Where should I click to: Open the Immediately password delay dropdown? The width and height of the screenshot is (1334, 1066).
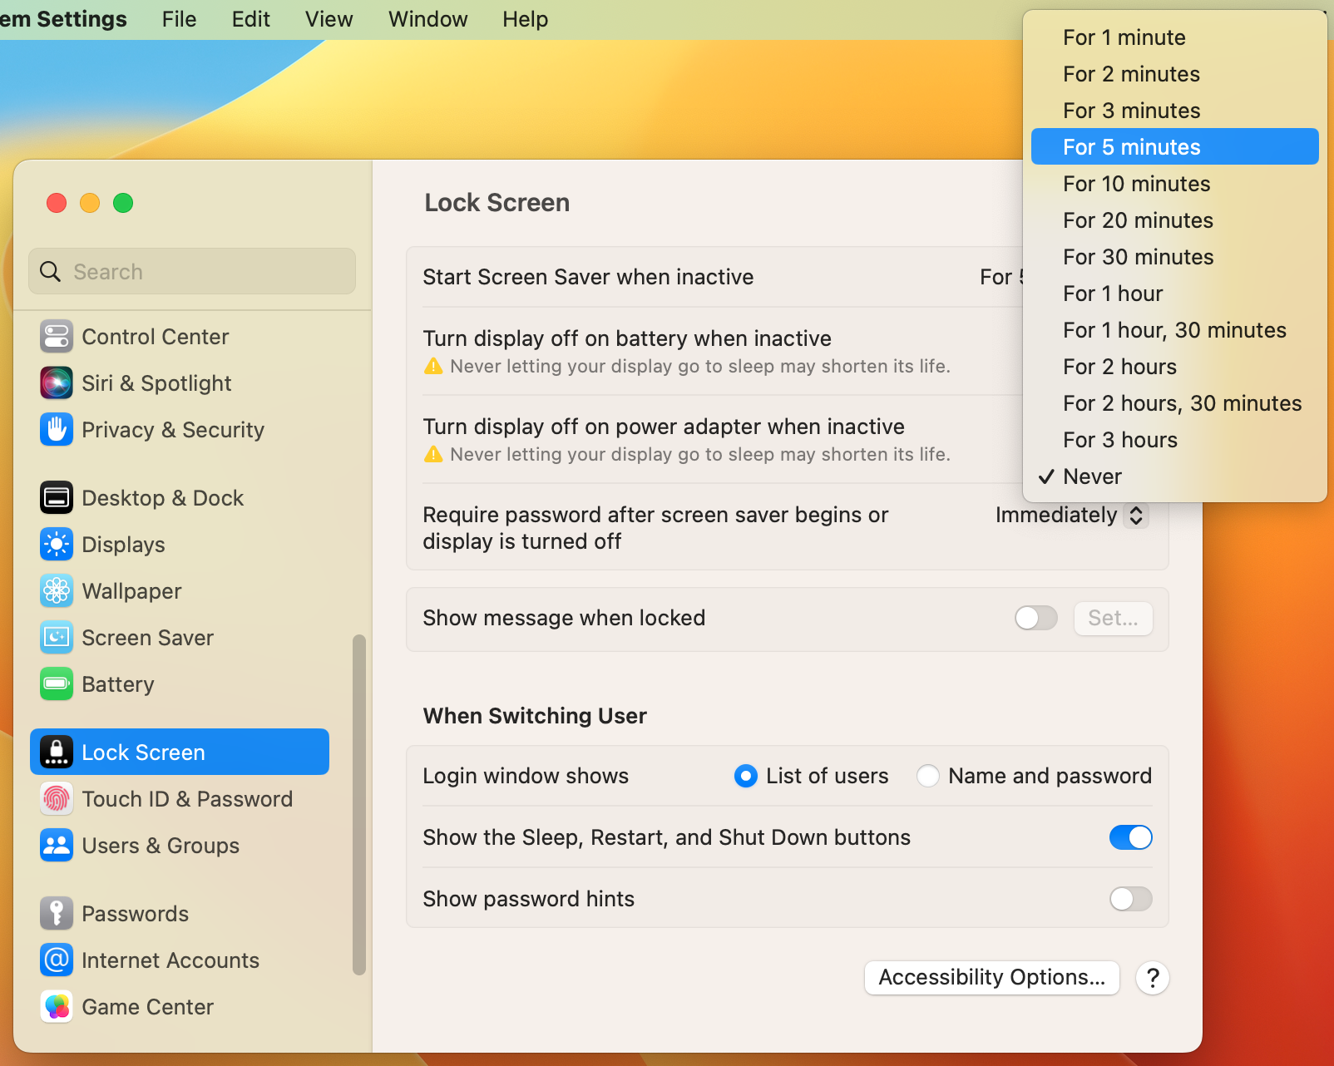click(1071, 516)
